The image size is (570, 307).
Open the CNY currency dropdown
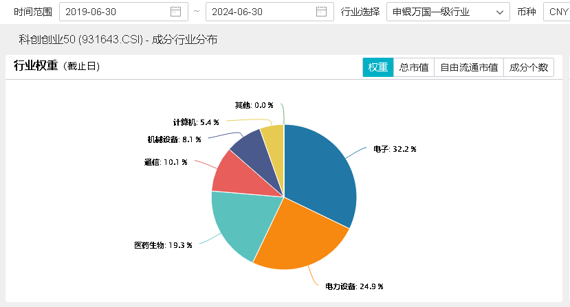coord(556,12)
